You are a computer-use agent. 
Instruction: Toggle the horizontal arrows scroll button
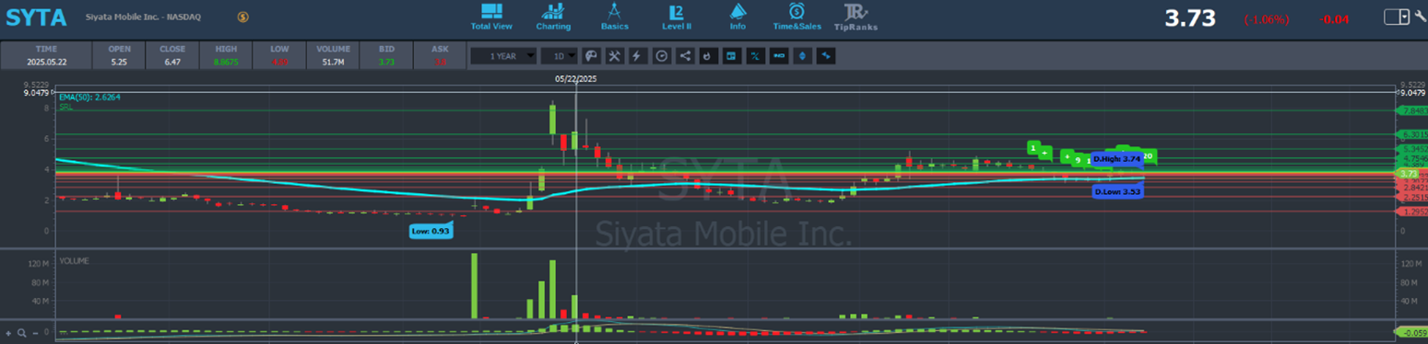825,56
